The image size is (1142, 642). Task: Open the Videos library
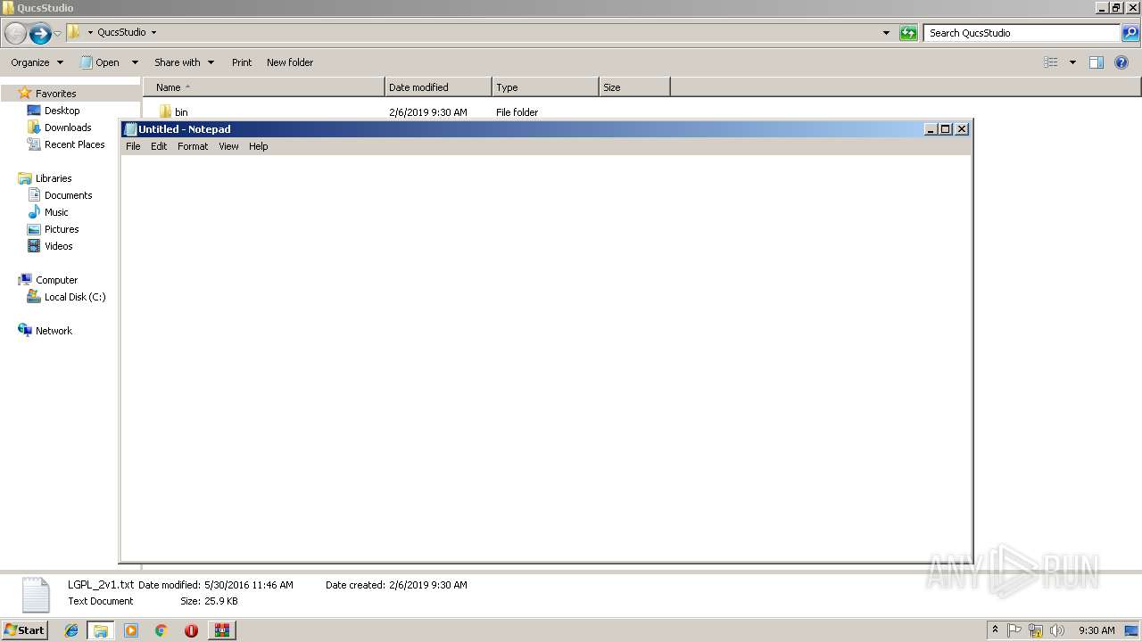58,246
